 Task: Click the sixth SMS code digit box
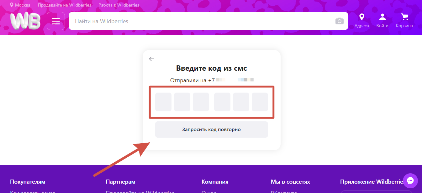click(260, 102)
